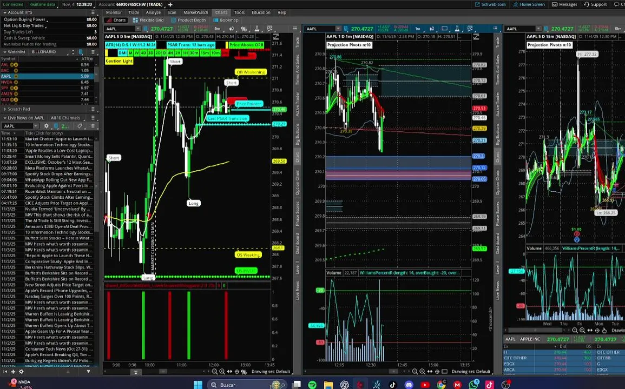Toggle Phase Scores side panel on 5m chart
The width and height of the screenshot is (625, 389).
point(298,214)
